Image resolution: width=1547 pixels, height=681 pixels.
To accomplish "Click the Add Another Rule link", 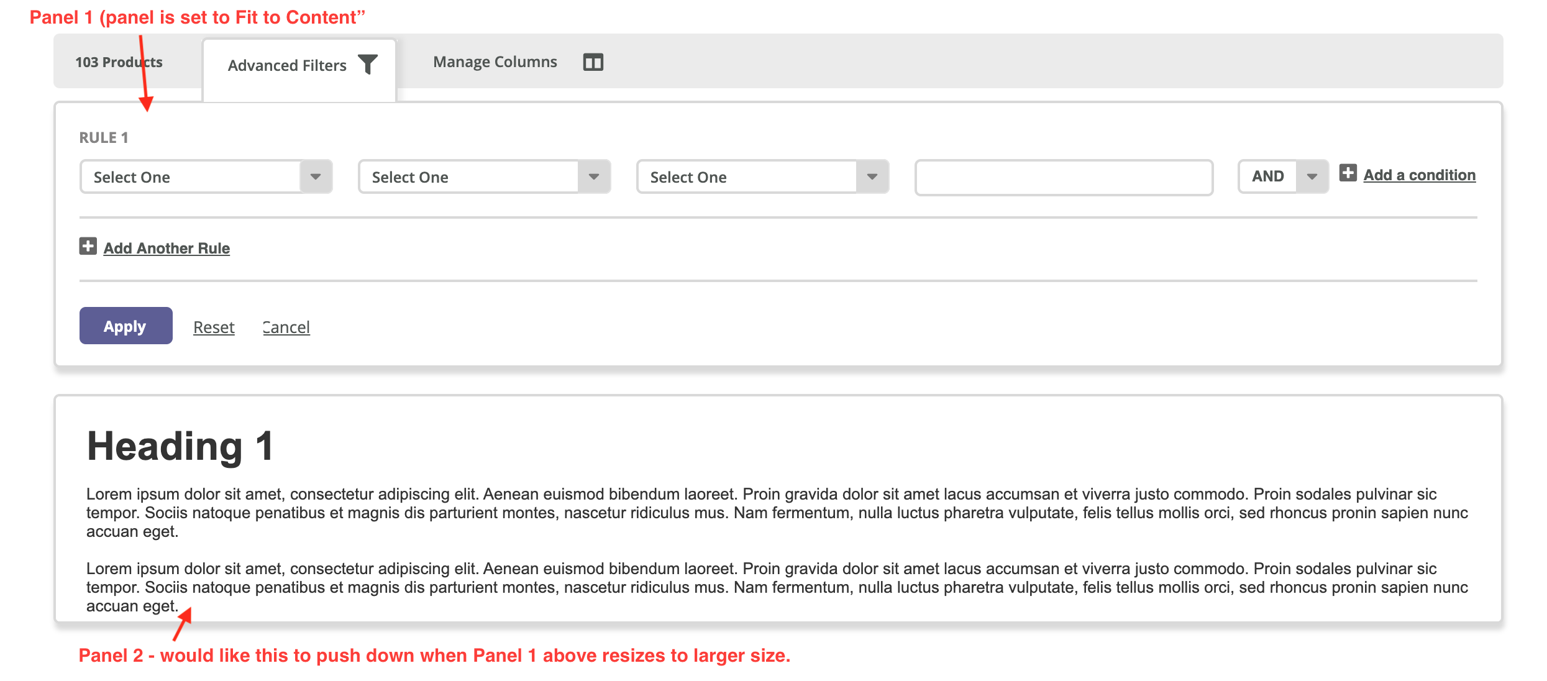I will pos(167,249).
